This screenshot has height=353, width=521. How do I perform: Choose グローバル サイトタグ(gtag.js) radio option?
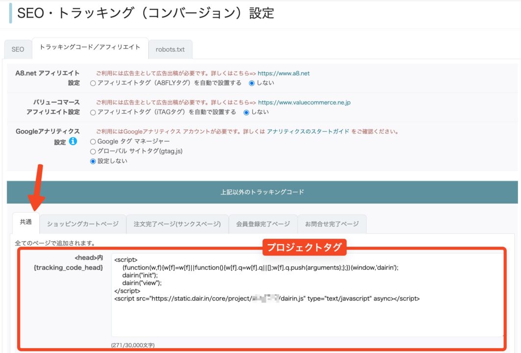93,152
